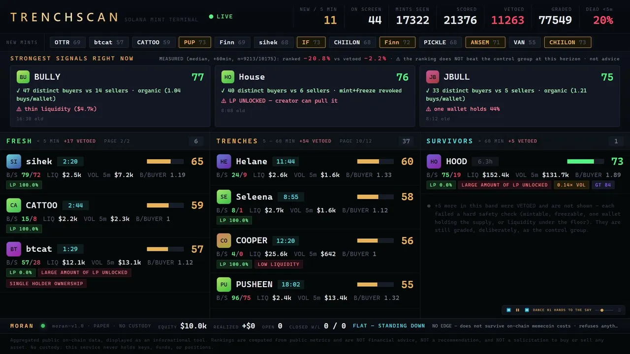This screenshot has height=354, width=630.
Task: Click the 0.14× VOL tag on HOOD
Action: pyautogui.click(x=571, y=185)
